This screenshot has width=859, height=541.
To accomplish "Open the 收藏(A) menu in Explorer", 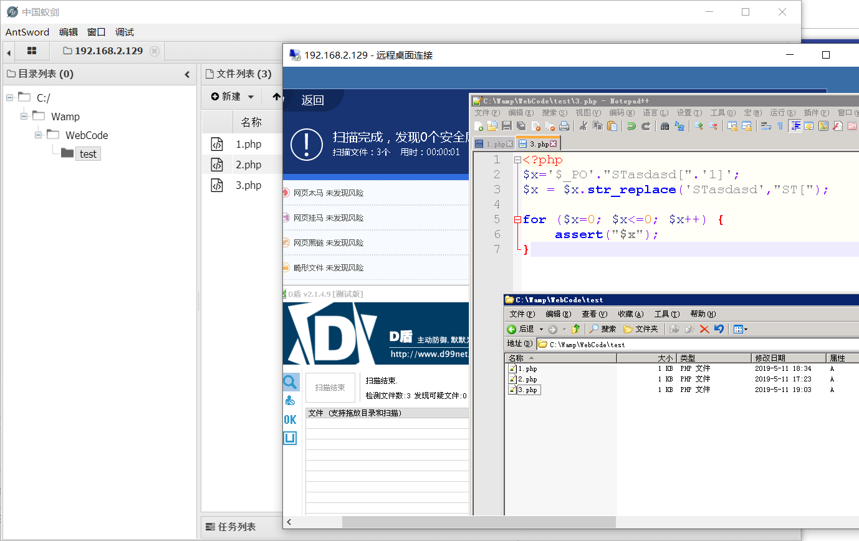I will [630, 314].
